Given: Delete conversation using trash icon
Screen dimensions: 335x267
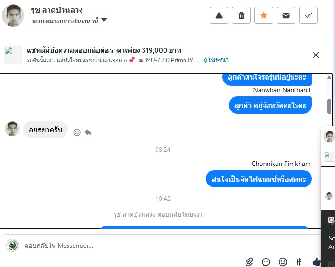Looking at the screenshot, I should click(241, 15).
